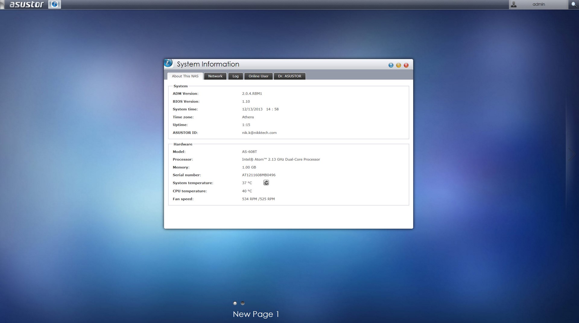Click the BIOS Version value 1.10

click(x=246, y=101)
